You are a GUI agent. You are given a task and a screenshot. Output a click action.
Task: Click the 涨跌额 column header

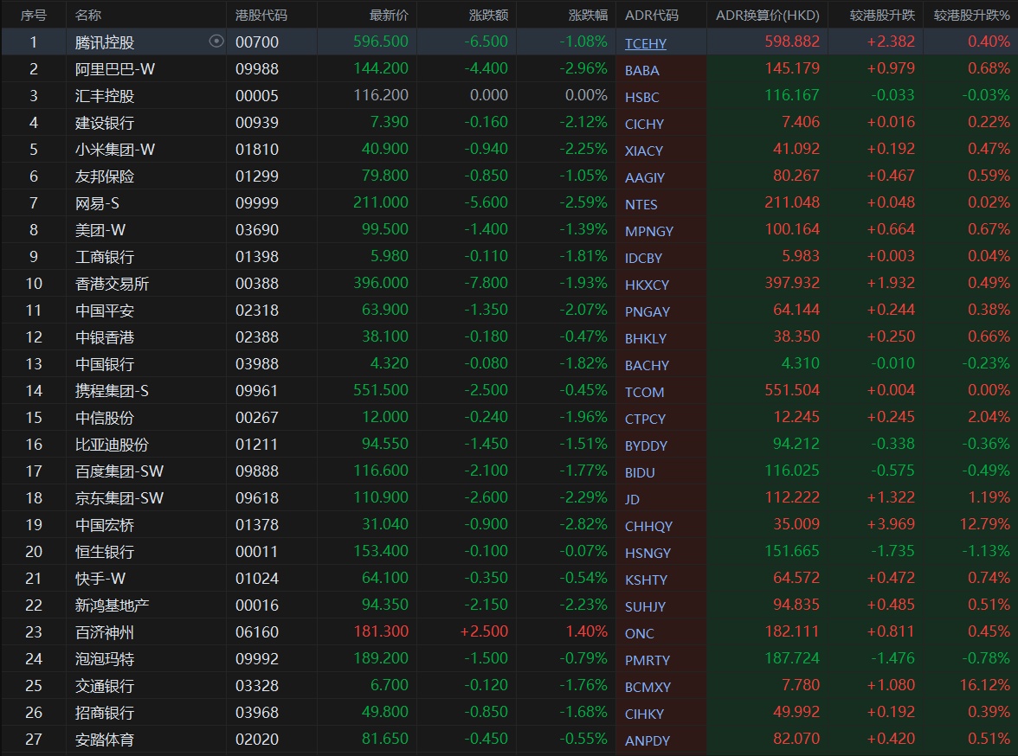point(488,15)
